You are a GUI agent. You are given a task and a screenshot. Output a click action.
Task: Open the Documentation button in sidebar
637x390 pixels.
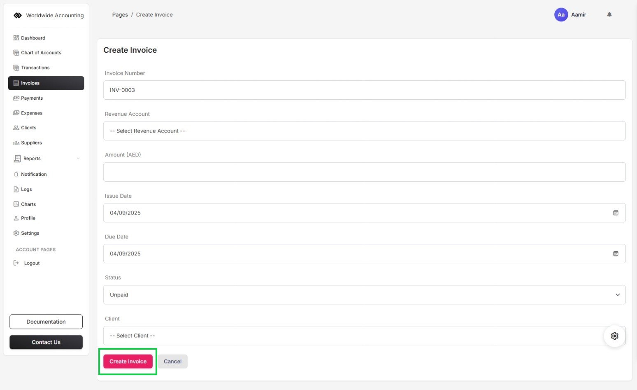coord(46,322)
